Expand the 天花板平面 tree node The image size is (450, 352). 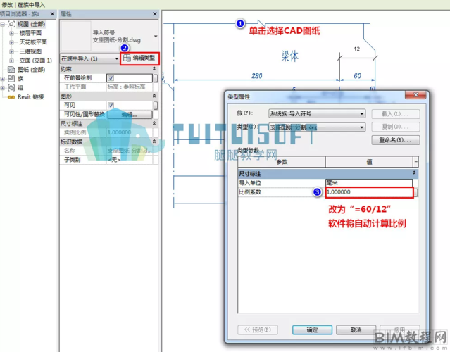[11, 42]
